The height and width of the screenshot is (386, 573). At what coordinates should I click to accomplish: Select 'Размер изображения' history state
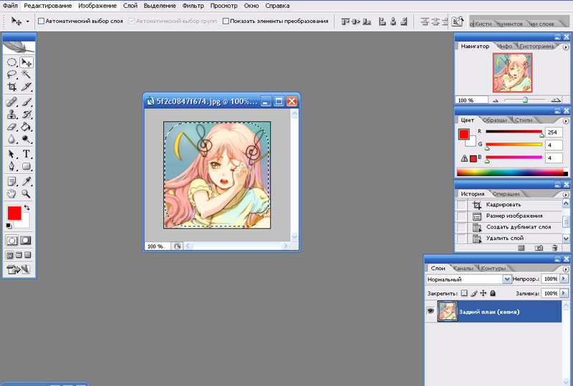[514, 216]
